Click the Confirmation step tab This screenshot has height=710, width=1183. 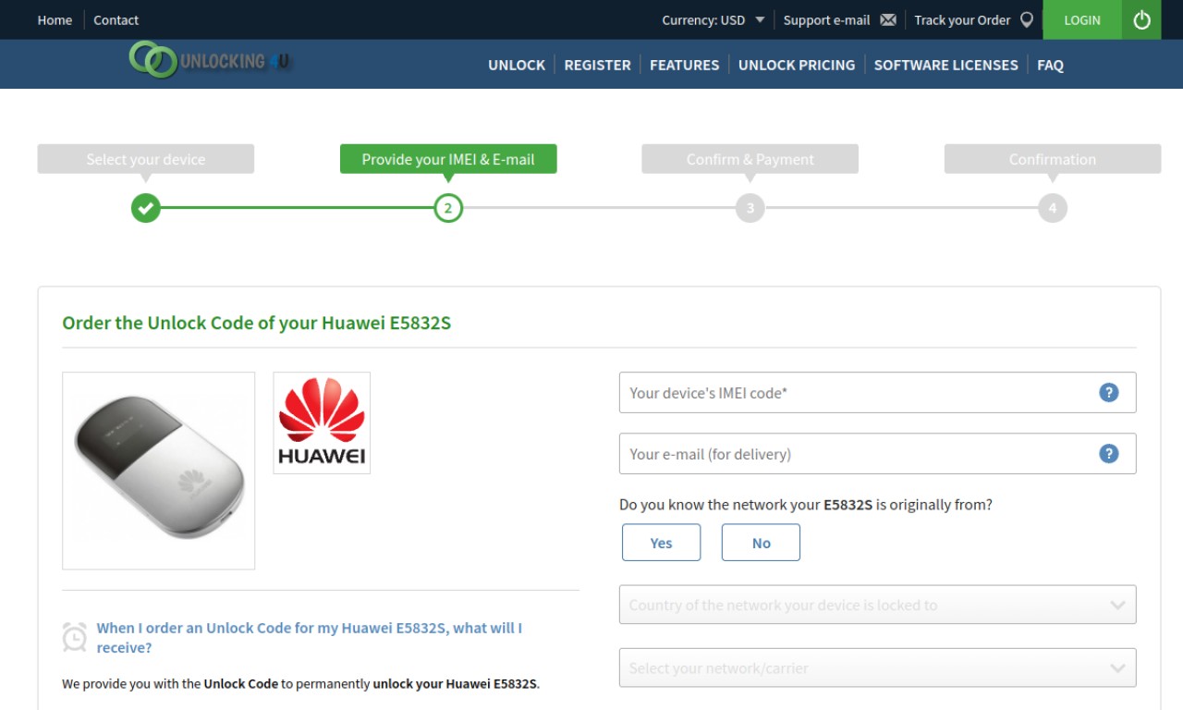point(1053,159)
